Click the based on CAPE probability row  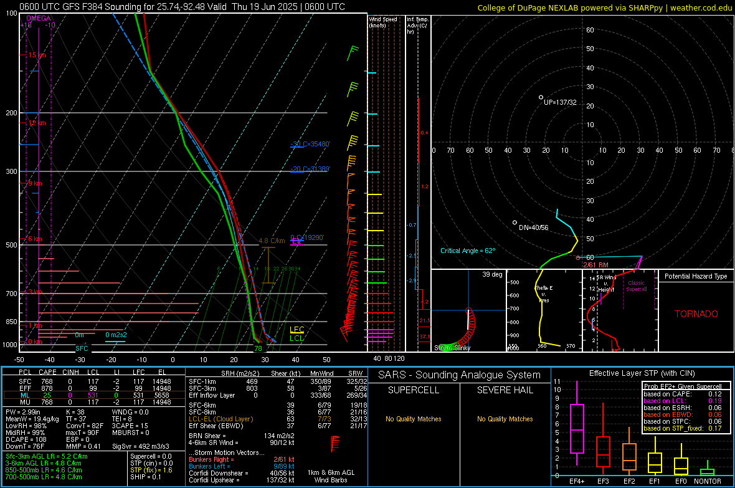coord(683,394)
